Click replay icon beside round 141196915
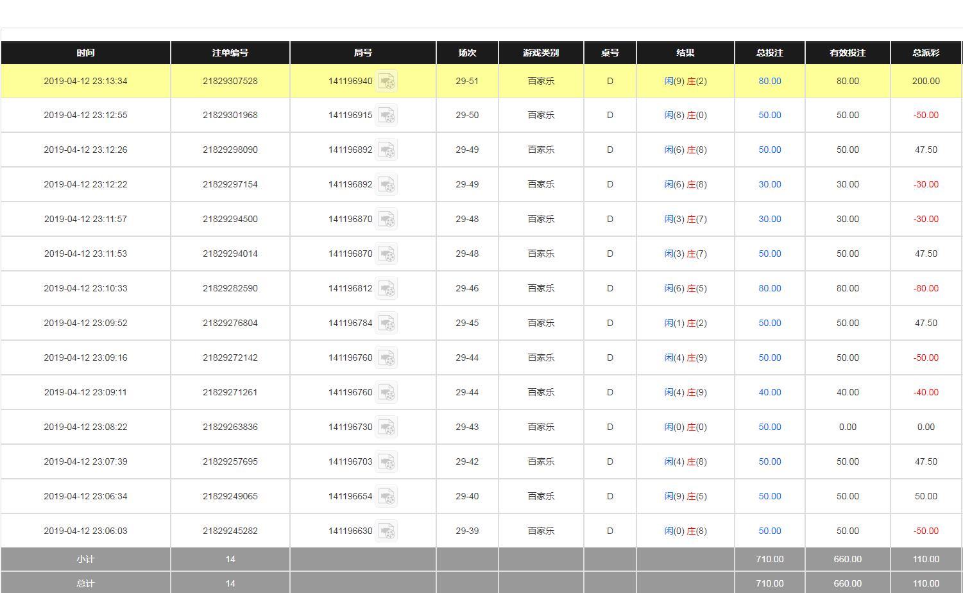 (x=386, y=116)
